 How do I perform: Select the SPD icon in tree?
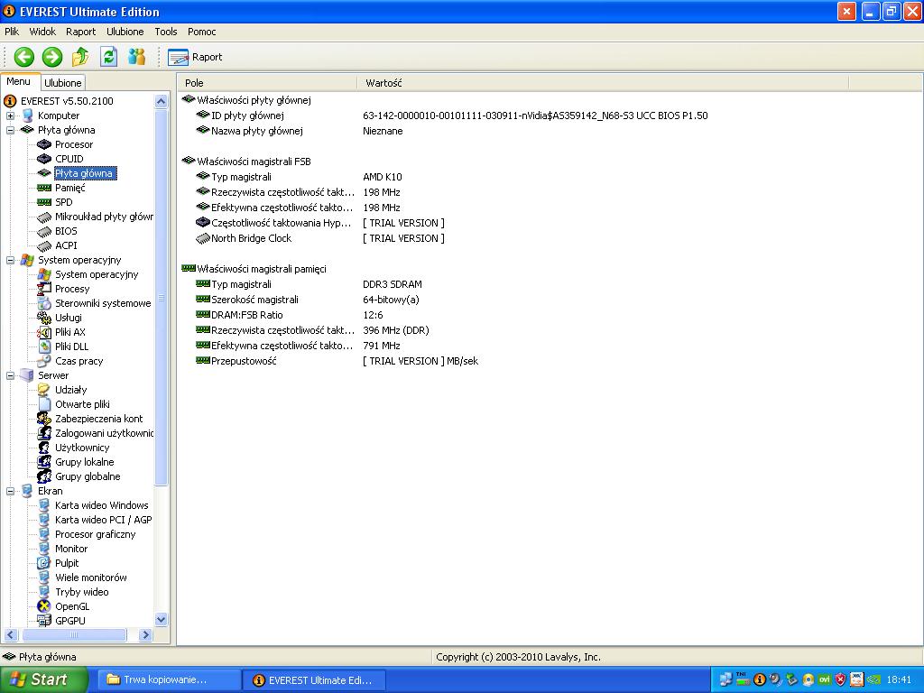[44, 202]
